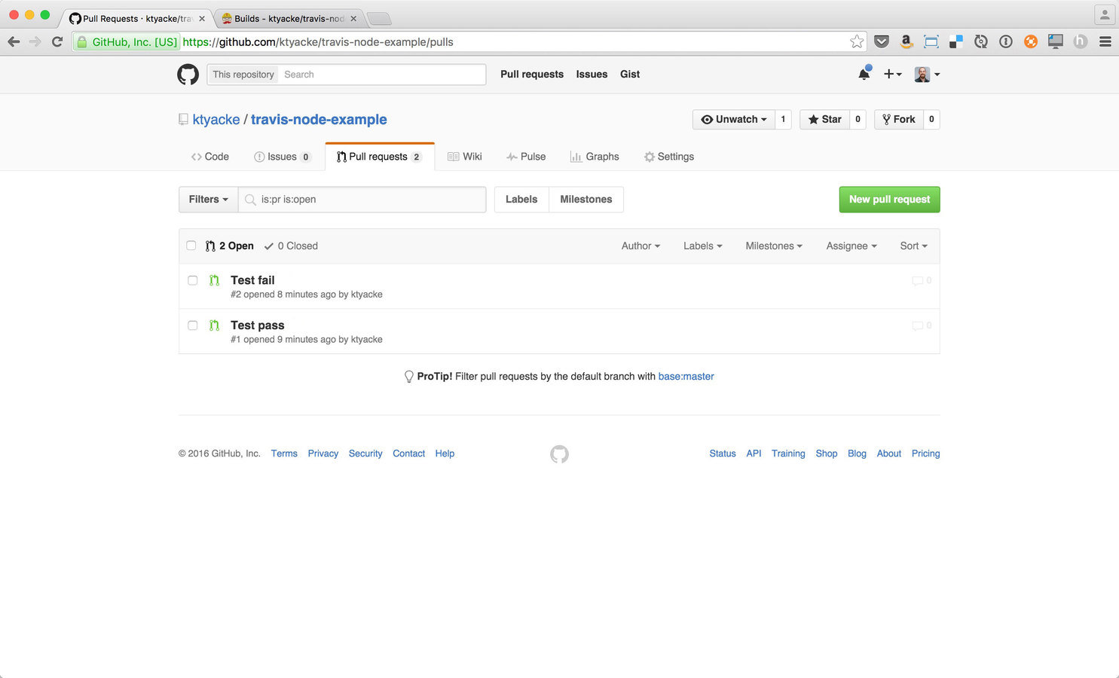Viewport: 1119px width, 678px height.
Task: Click the green New pull request button
Action: click(889, 200)
